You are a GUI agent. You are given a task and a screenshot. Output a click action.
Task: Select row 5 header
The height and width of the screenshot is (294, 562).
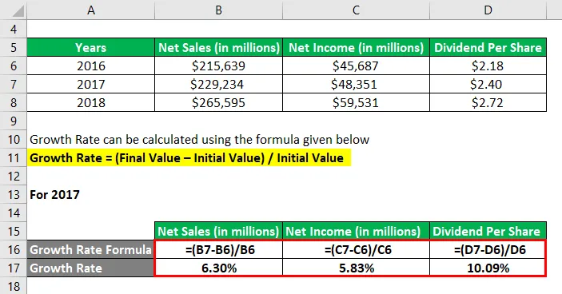point(14,47)
